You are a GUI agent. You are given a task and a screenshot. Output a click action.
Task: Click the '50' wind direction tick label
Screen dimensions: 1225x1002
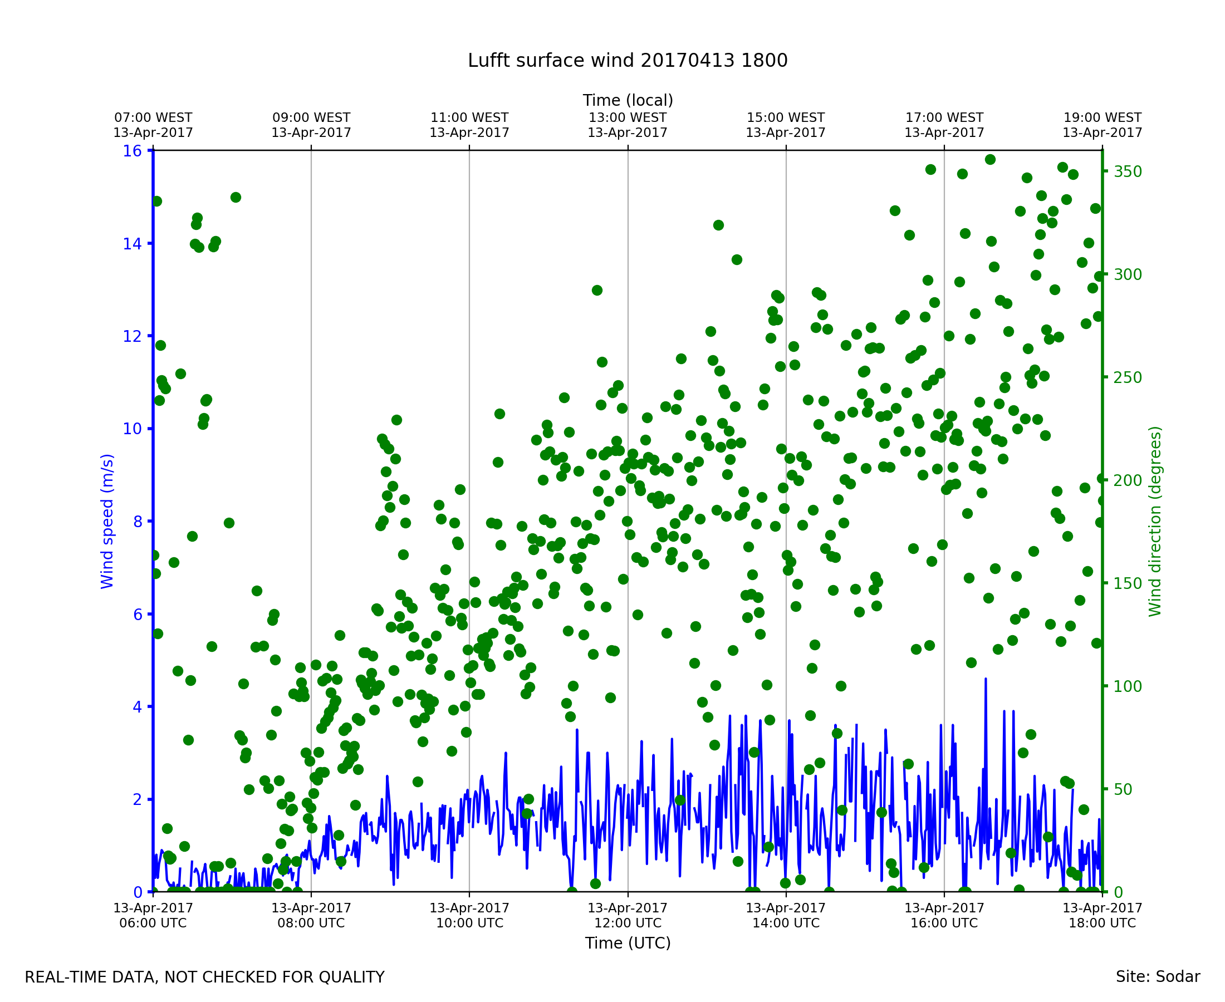(x=1124, y=789)
